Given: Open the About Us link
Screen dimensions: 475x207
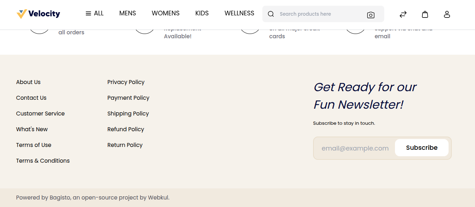Looking at the screenshot, I should tap(28, 82).
